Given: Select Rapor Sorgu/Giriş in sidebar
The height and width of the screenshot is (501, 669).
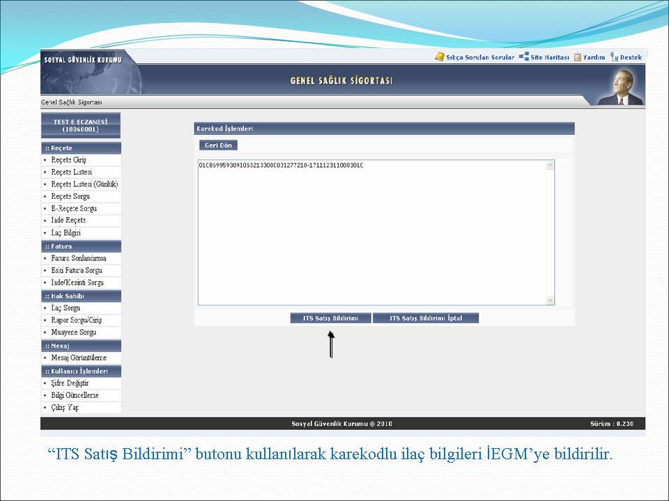Looking at the screenshot, I should [77, 320].
